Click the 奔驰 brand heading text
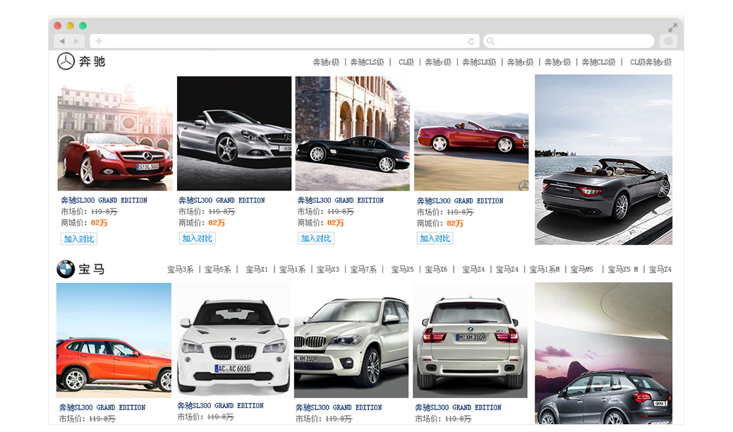 [x=92, y=61]
